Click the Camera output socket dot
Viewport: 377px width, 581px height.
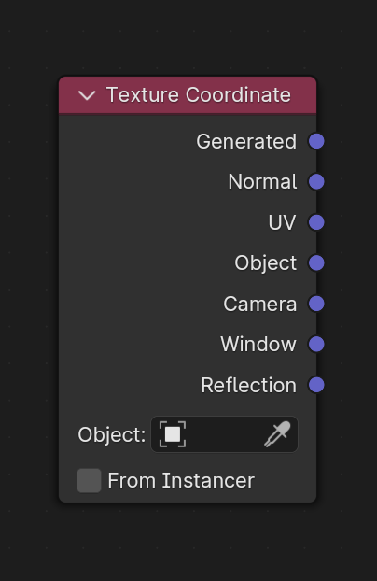(x=316, y=304)
